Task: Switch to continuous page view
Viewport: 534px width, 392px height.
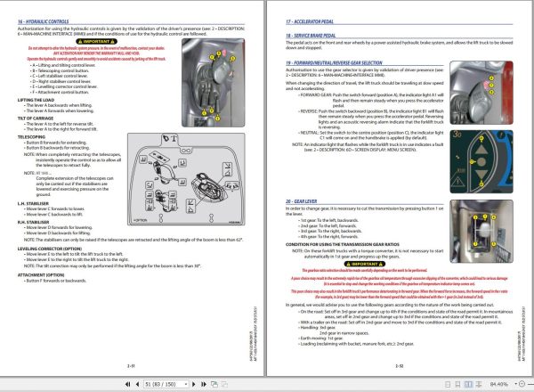Action: 457,385
